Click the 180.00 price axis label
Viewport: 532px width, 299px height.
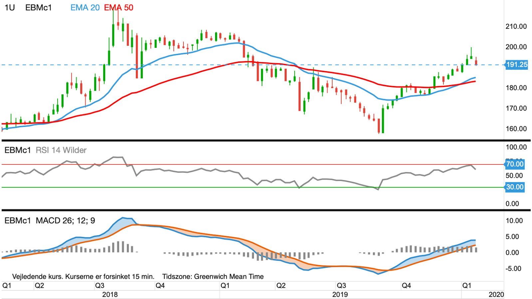tap(516, 88)
